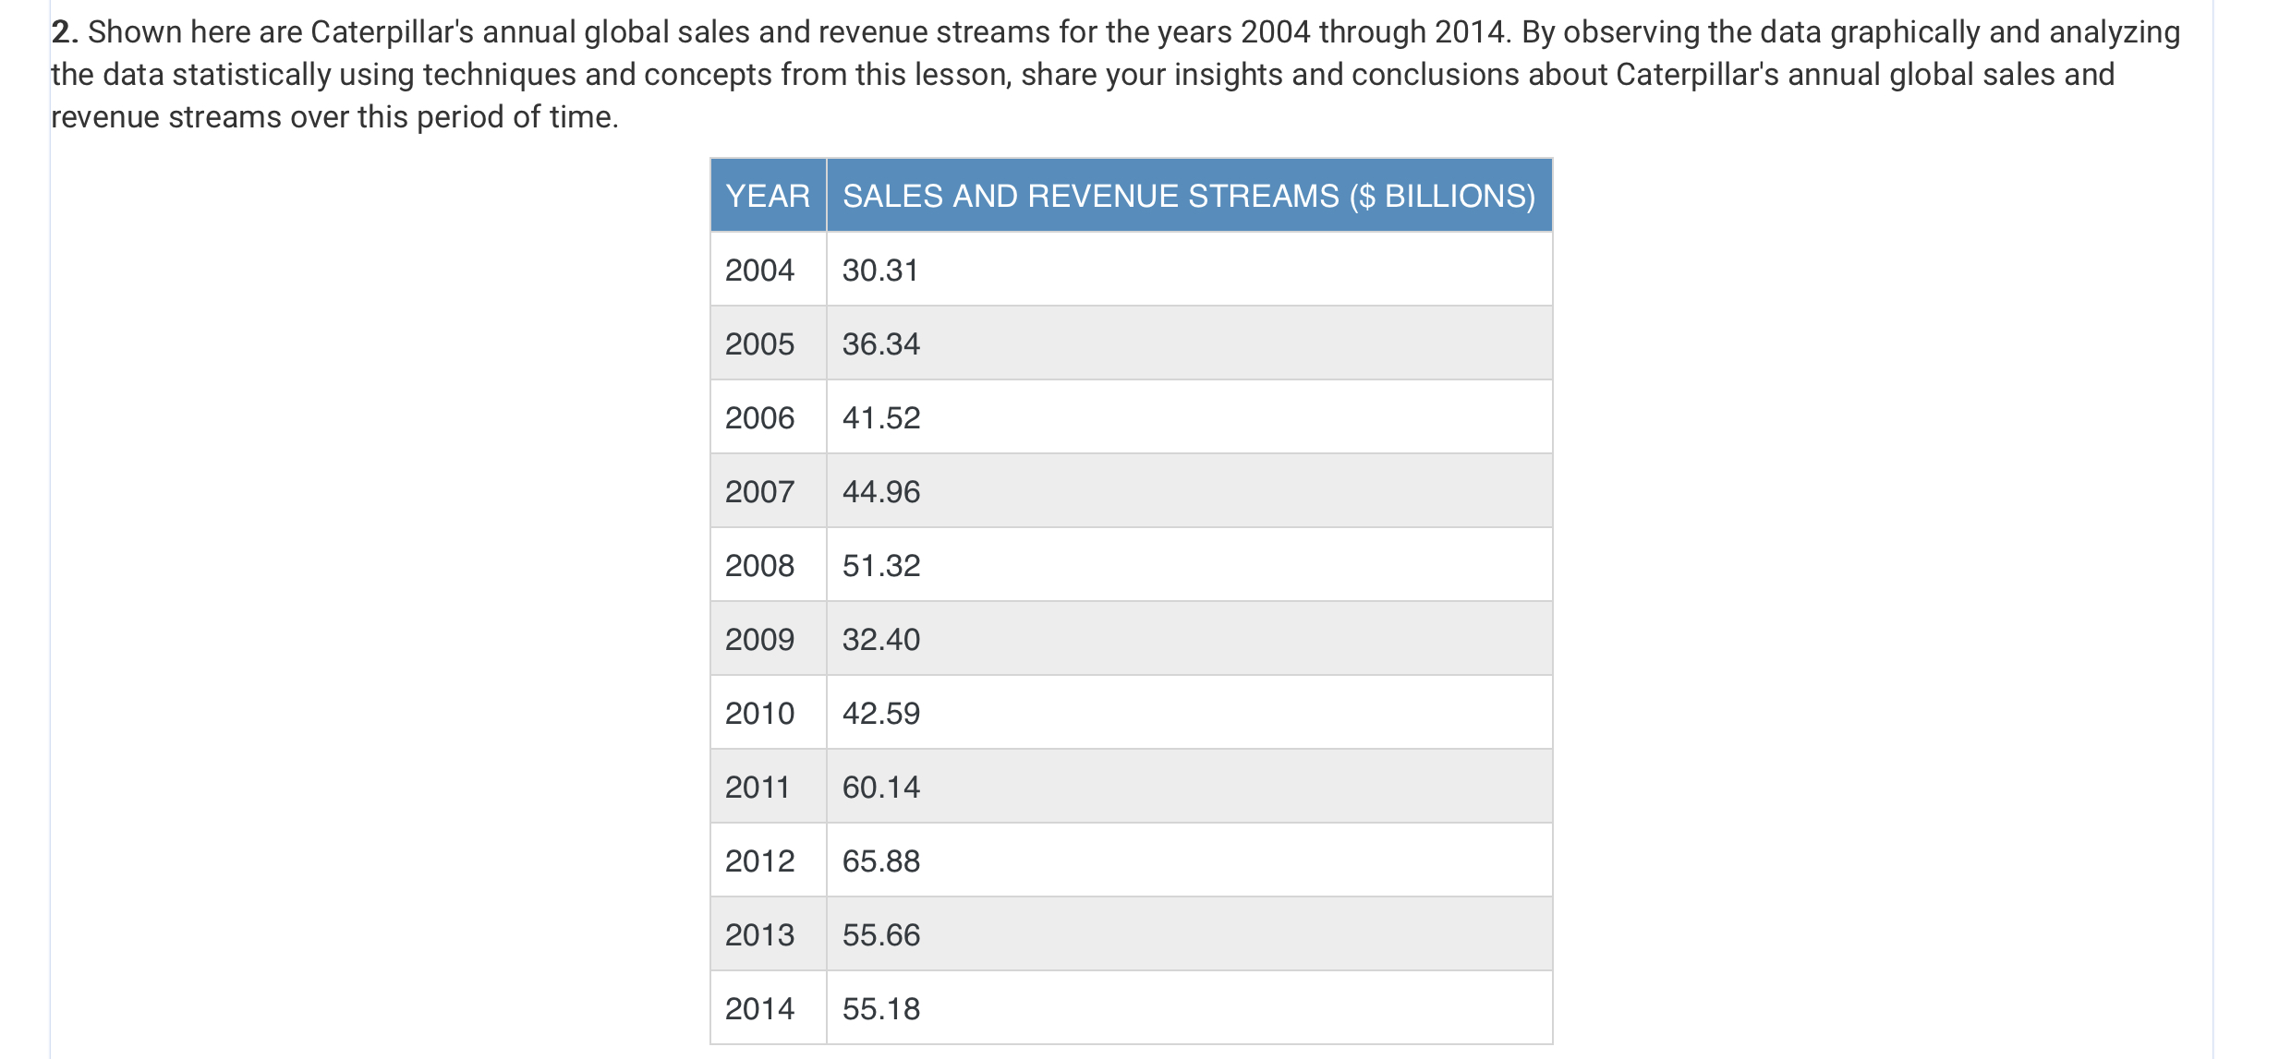Select the 44.96 value cell
The image size is (2279, 1059).
(x=1189, y=490)
